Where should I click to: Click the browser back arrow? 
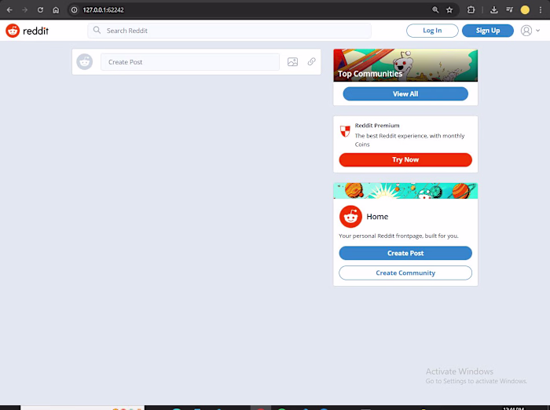9,10
